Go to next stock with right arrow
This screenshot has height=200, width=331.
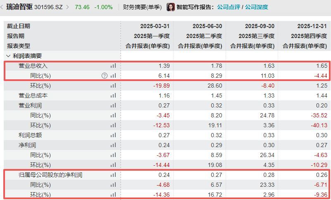click(x=67, y=7)
